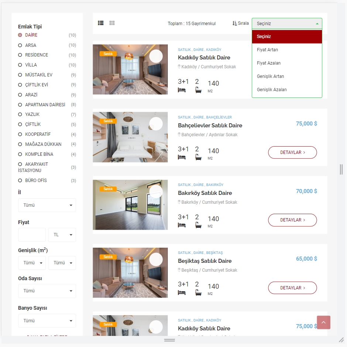This screenshot has width=347, height=347.
Task: Click favorite circle on Bahçelievler listing image
Action: (x=156, y=124)
